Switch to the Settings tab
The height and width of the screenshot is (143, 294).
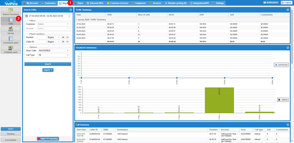pyautogui.click(x=218, y=3)
